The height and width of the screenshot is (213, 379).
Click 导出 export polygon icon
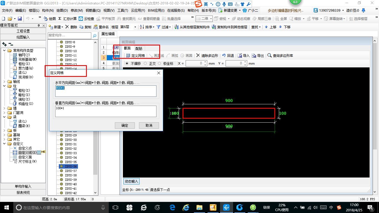point(258,55)
